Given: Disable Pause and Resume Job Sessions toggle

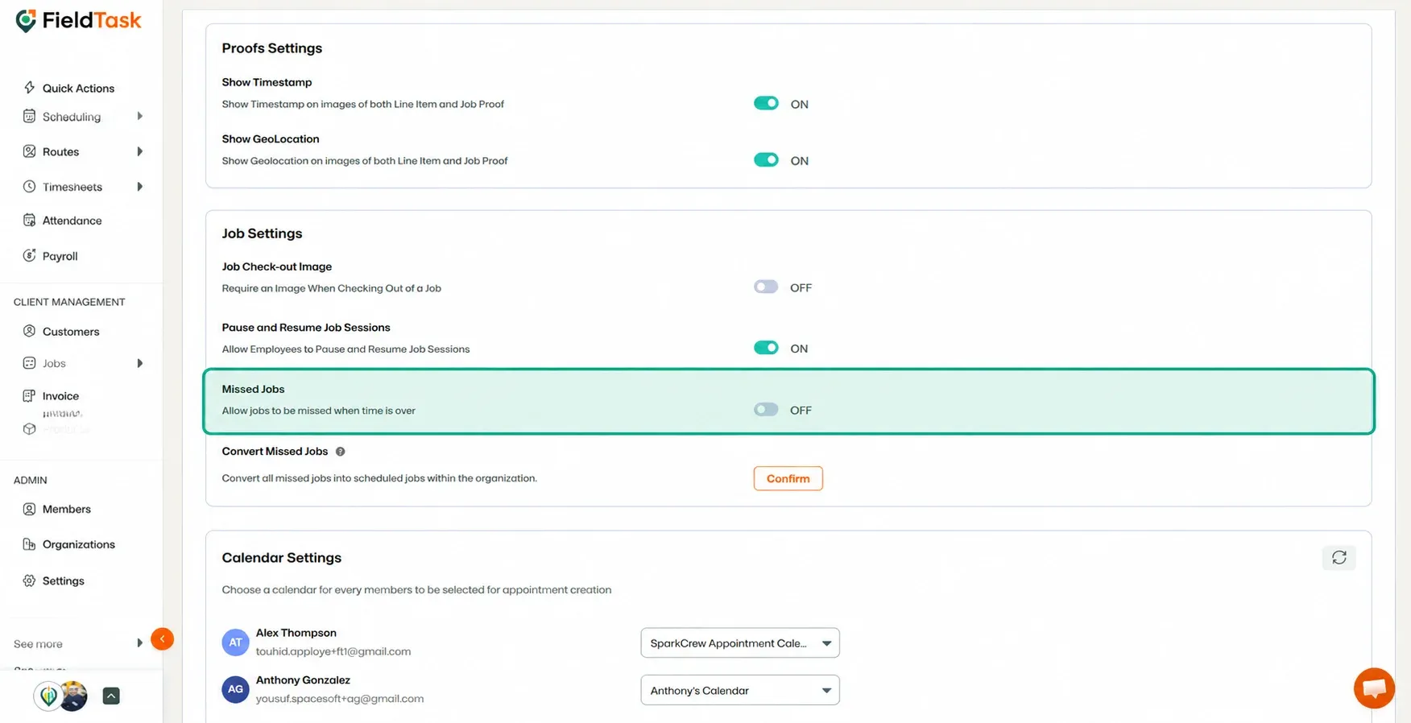Looking at the screenshot, I should click(x=766, y=348).
